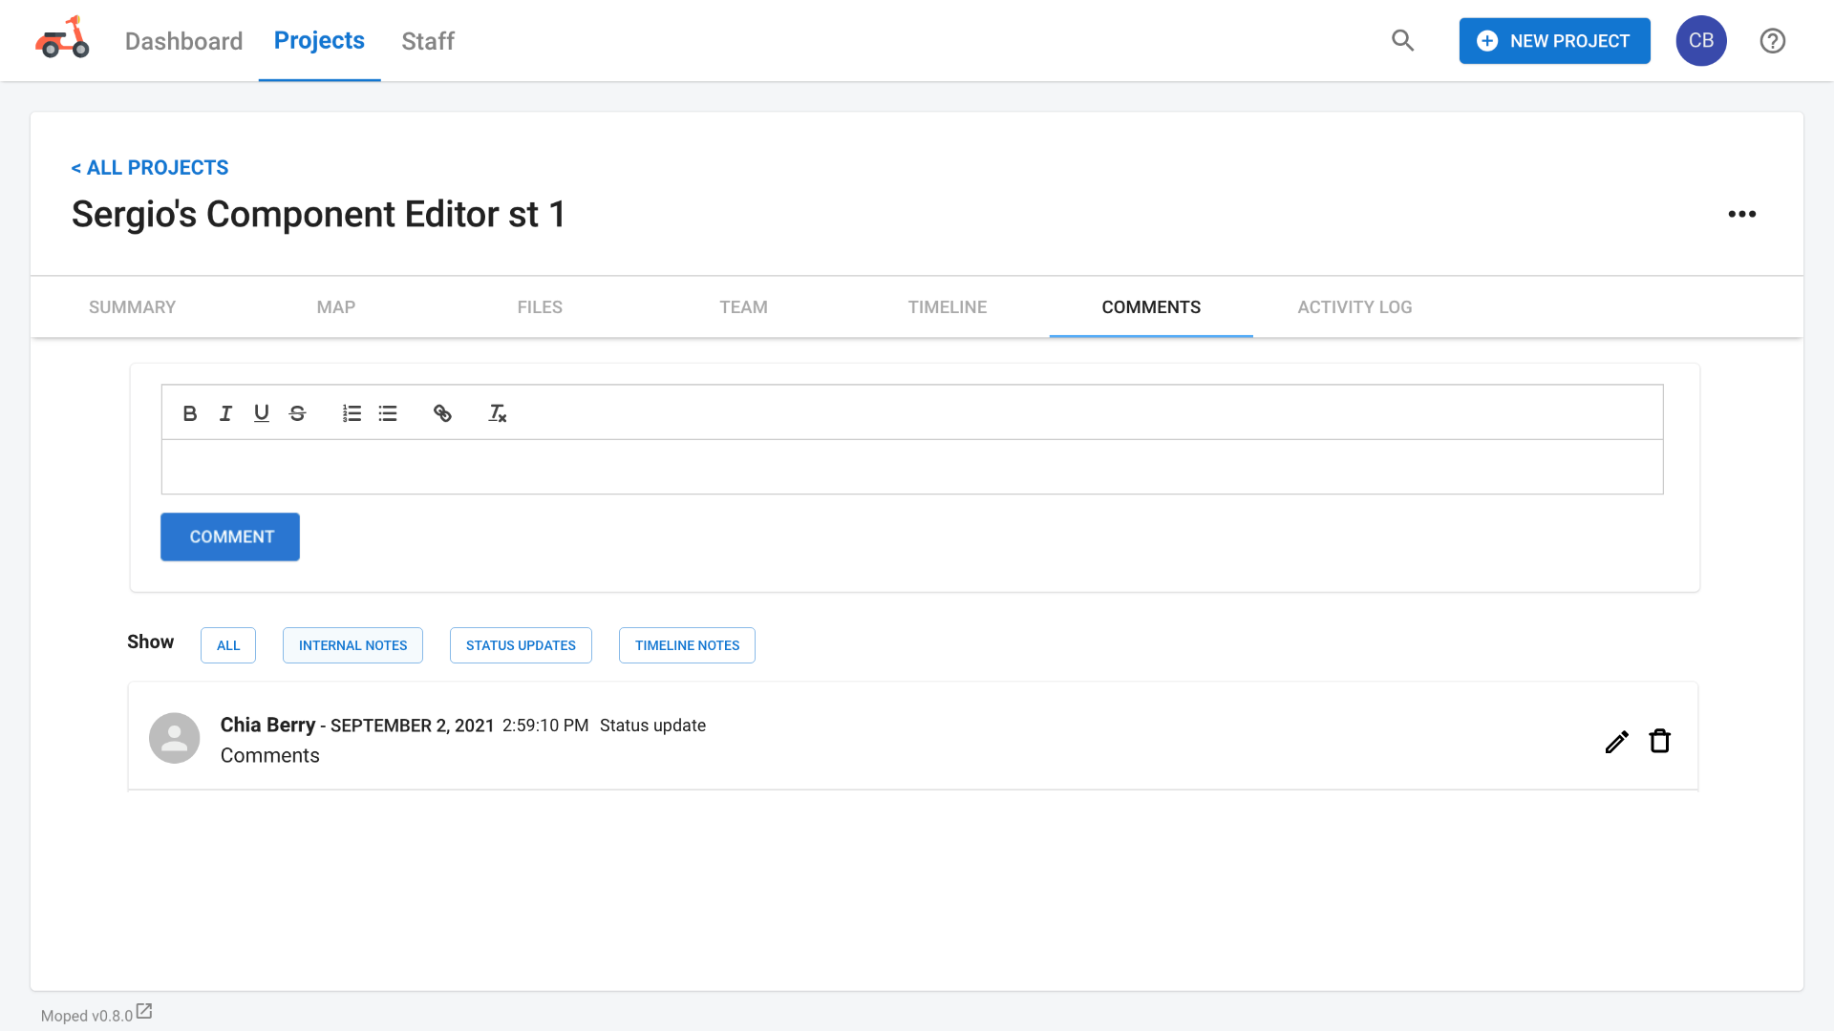Filter by STATUS UPDATES

click(521, 645)
